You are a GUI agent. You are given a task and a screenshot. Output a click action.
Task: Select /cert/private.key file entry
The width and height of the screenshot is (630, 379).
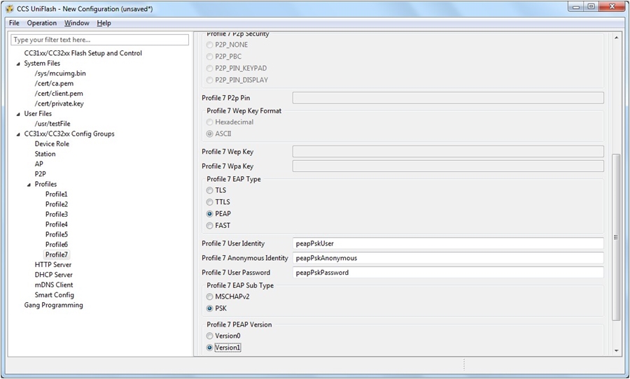tap(59, 103)
